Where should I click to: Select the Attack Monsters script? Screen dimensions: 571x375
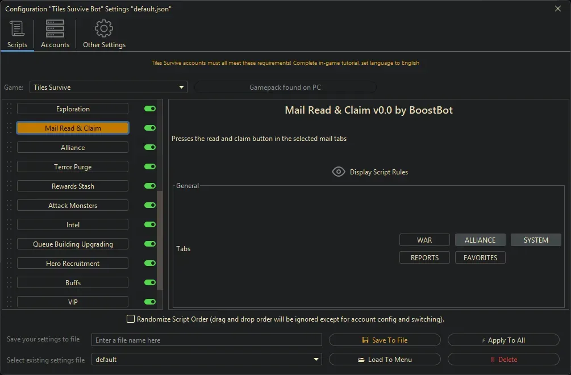coord(73,206)
